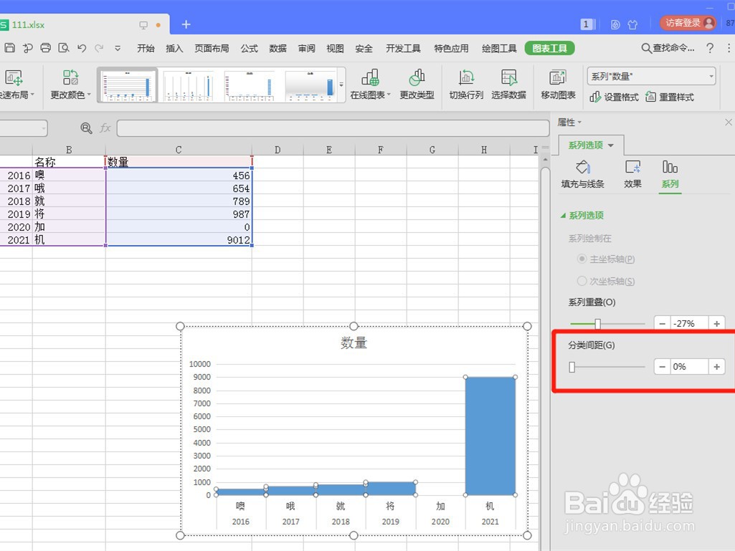Viewport: 735px width, 551px height.
Task: Open the 开始 ribbon tab
Action: (146, 48)
